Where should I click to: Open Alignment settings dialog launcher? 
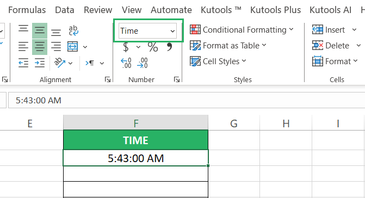(x=107, y=79)
